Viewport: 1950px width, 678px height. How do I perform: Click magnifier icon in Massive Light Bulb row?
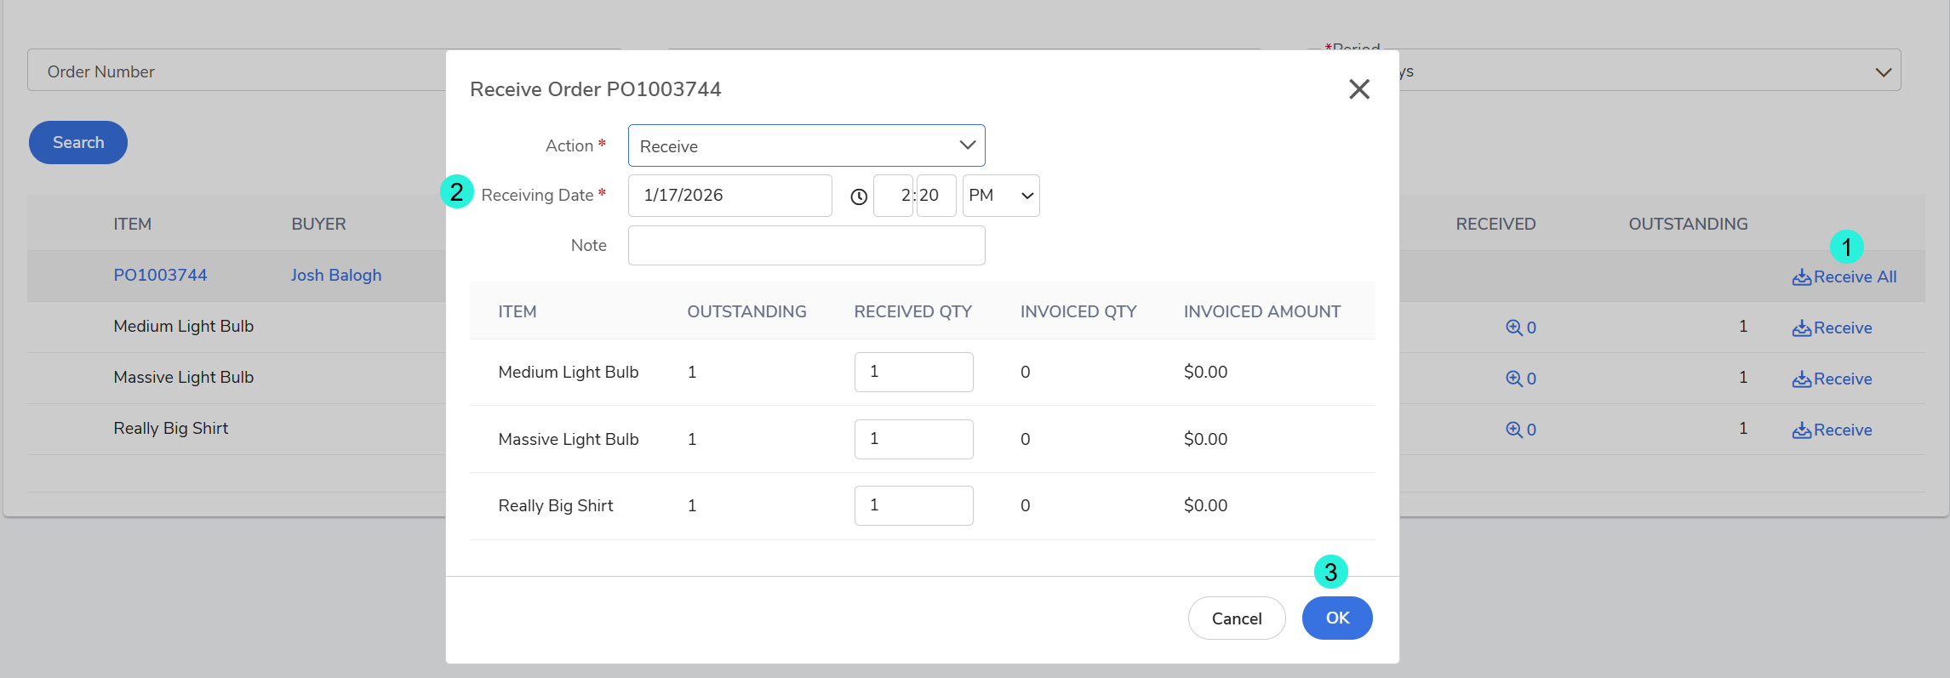(1513, 379)
